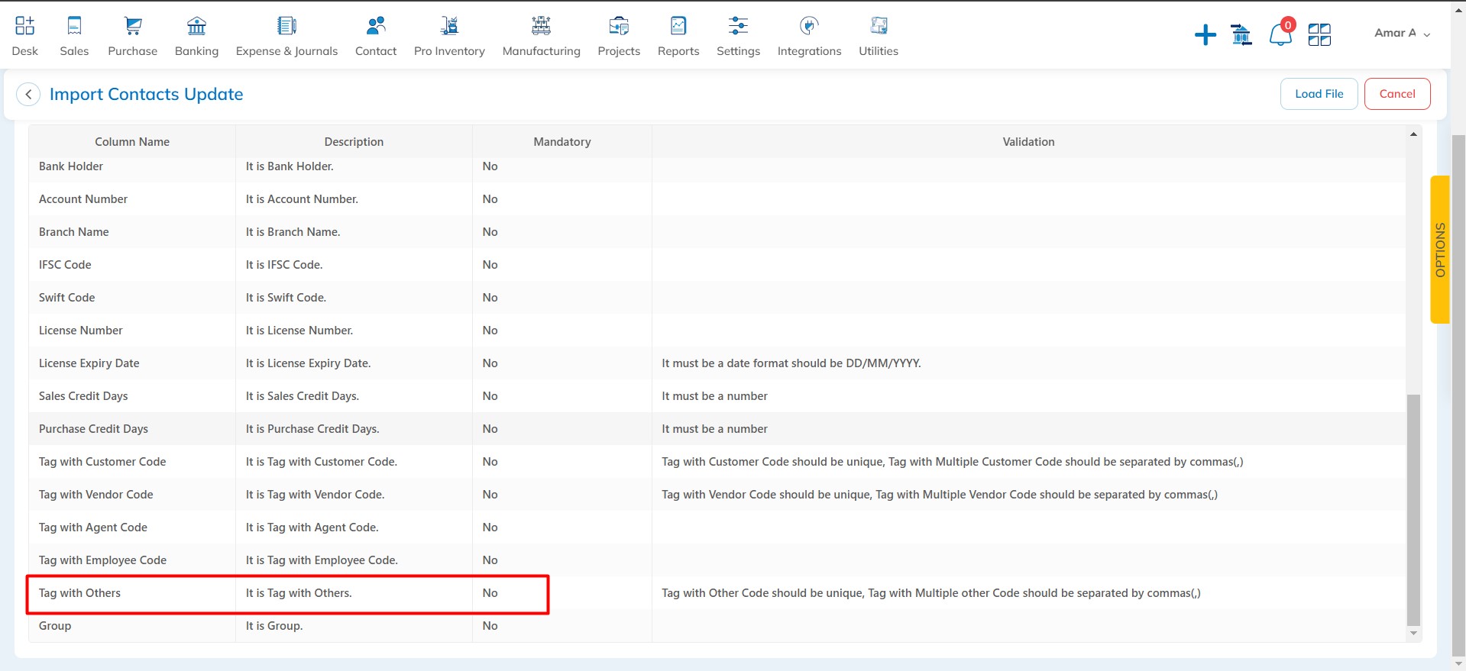Screen dimensions: 1466x671
Task: Click the Cancel button
Action: [1396, 94]
